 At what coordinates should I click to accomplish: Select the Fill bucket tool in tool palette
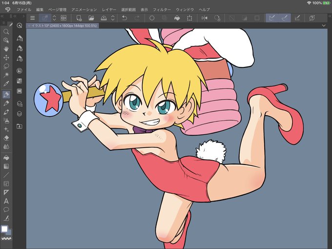(x=6, y=158)
